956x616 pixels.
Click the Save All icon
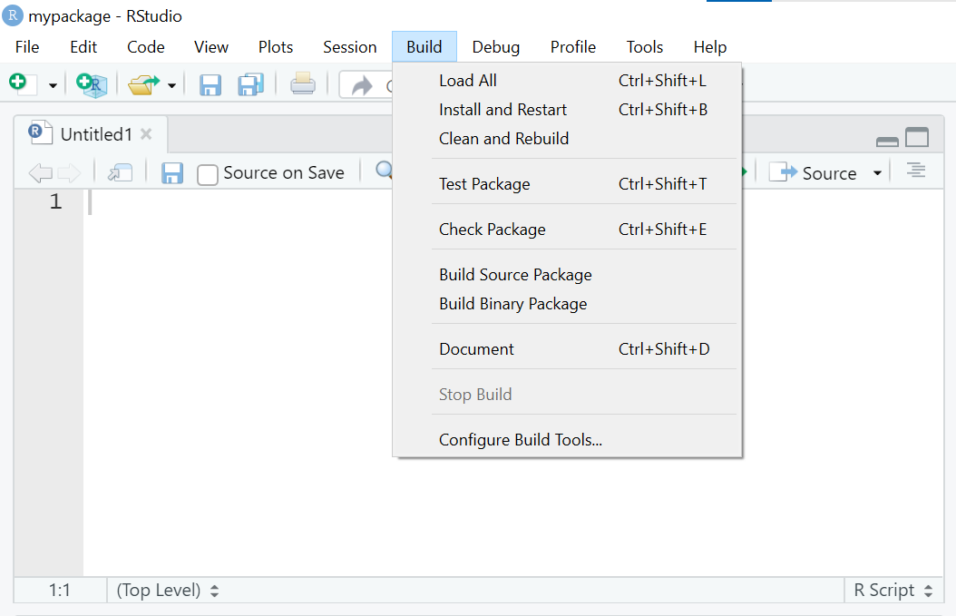250,85
